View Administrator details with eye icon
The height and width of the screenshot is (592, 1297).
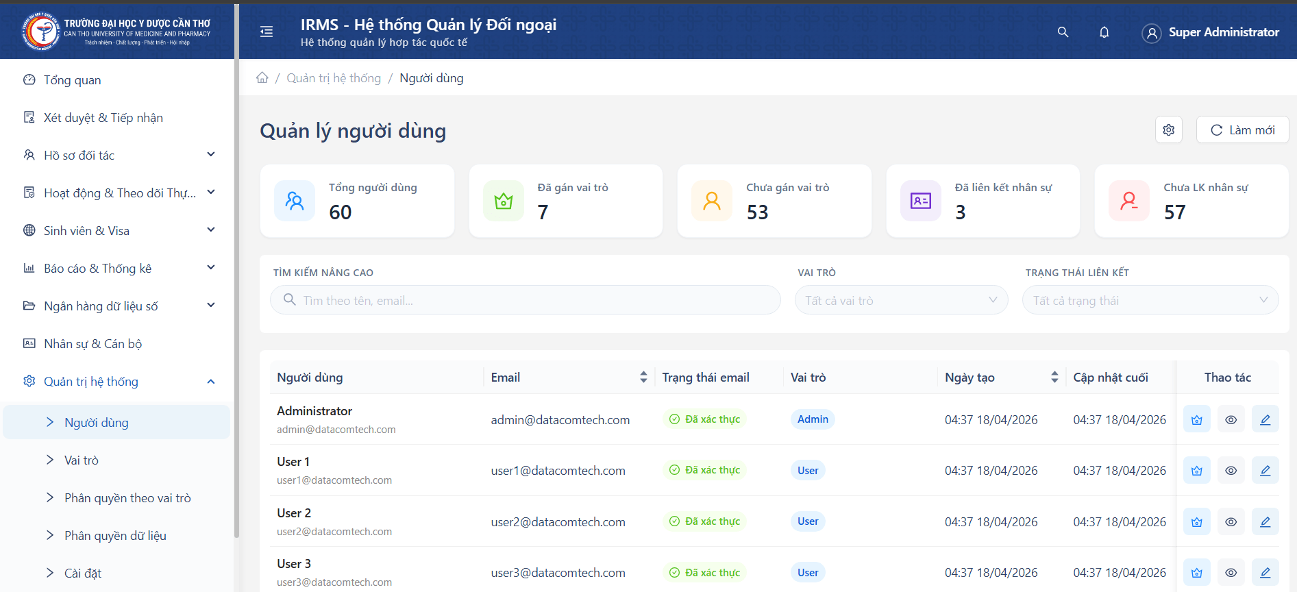(x=1231, y=420)
